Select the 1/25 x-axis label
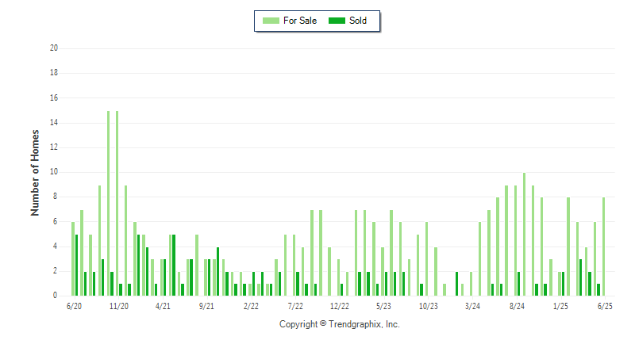 [560, 307]
